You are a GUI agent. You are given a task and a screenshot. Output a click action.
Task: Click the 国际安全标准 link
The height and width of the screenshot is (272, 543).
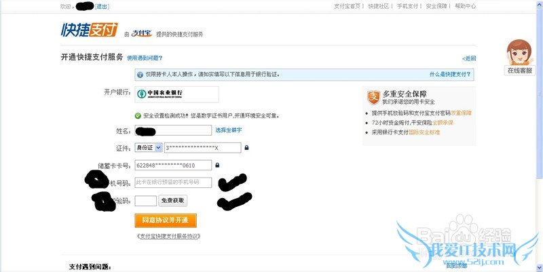coord(424,132)
